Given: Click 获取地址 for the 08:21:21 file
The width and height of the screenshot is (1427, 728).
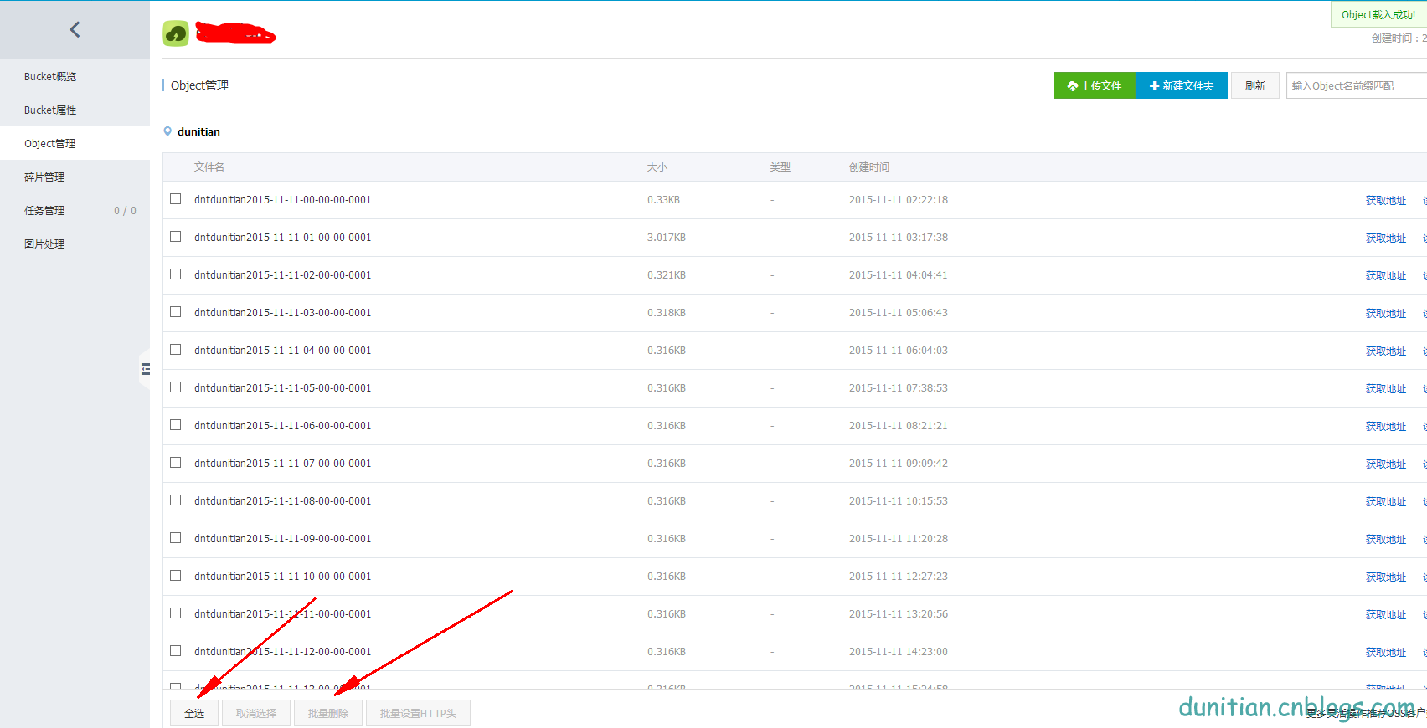Looking at the screenshot, I should (1386, 427).
